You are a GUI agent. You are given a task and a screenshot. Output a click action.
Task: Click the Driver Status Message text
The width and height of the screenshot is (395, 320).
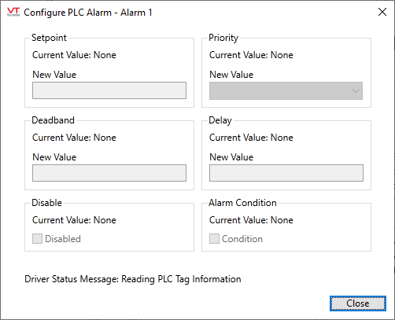click(133, 279)
